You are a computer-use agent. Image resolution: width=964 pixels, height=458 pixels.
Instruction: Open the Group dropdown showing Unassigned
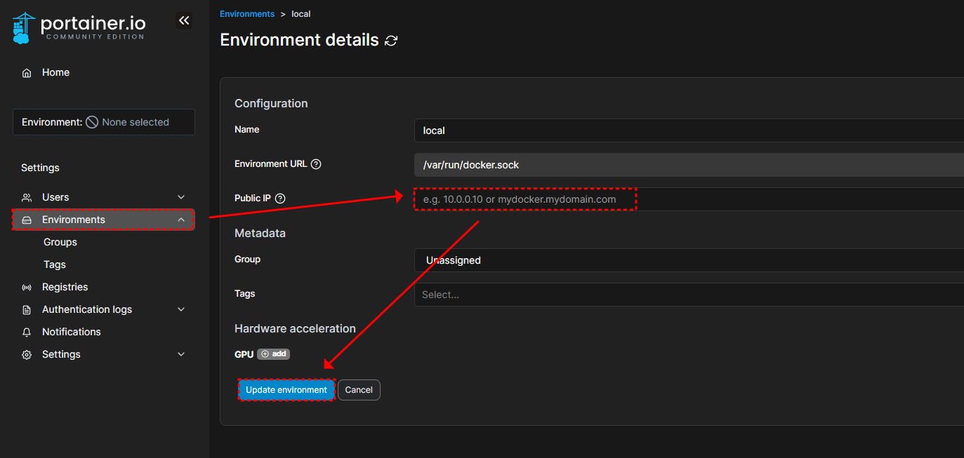coord(689,260)
